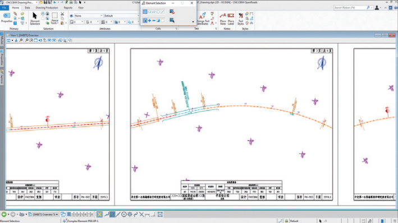Expand the SHEET Overview model dropdown
This screenshot has width=398, height=223.
[x=43, y=215]
